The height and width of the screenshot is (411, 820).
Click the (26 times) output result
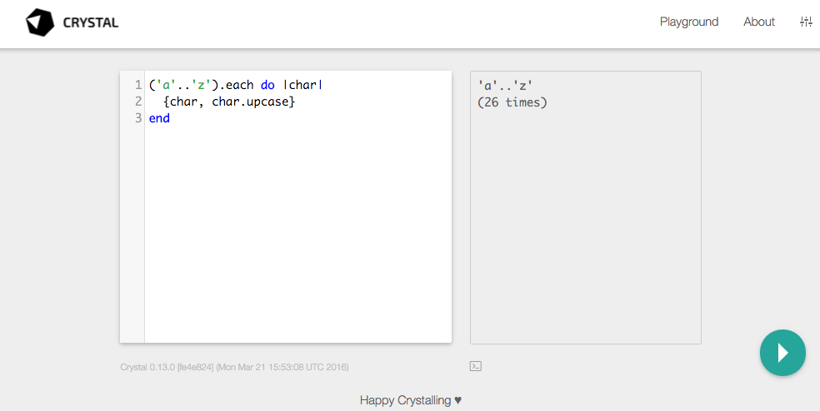pyautogui.click(x=512, y=102)
